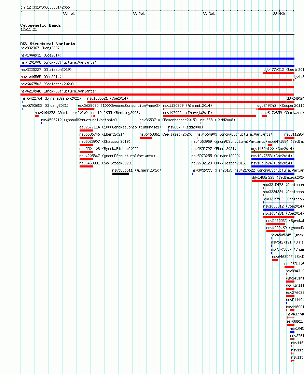304x374 pixels.
Task: Click the 33120k ruler position
Action: [139, 14]
